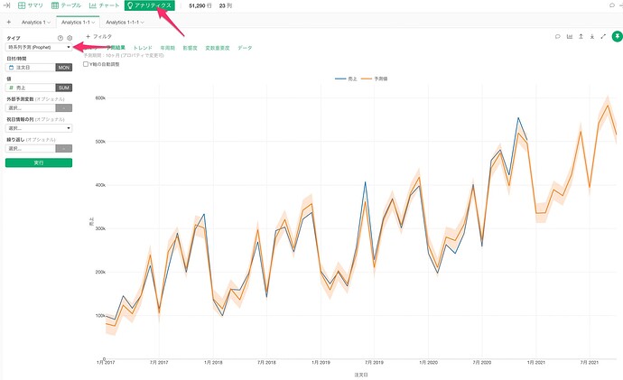Image resolution: width=623 pixels, height=380 pixels.
Task: Open the 祝日情報の列 holiday dropdown
Action: pyautogui.click(x=39, y=128)
